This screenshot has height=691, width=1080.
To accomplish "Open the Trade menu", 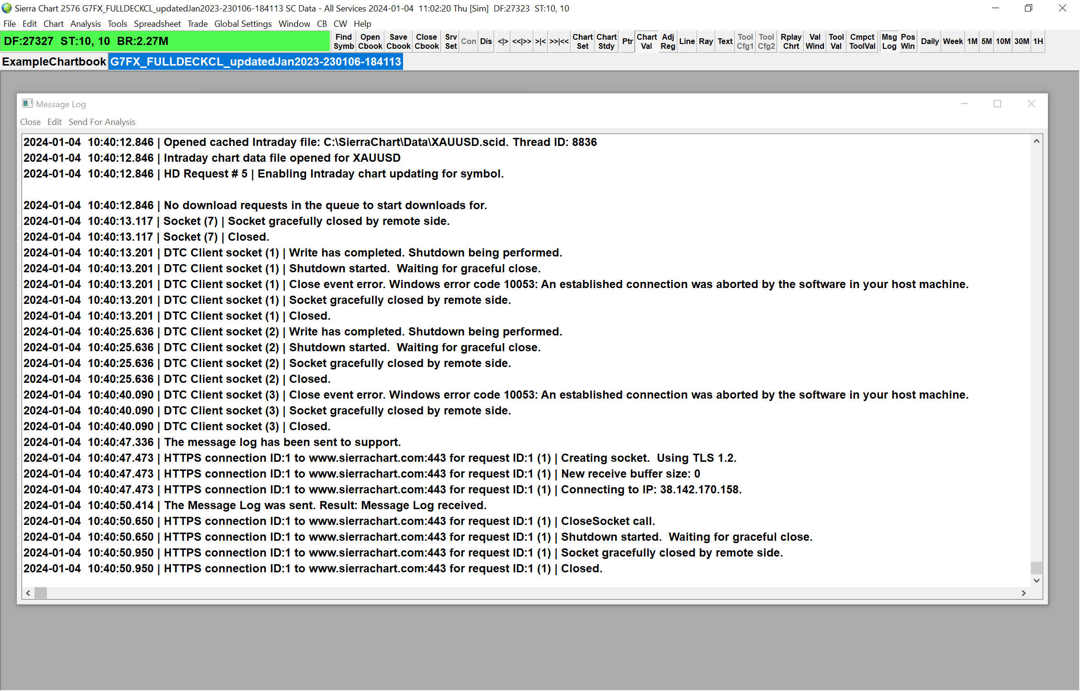I will point(197,24).
